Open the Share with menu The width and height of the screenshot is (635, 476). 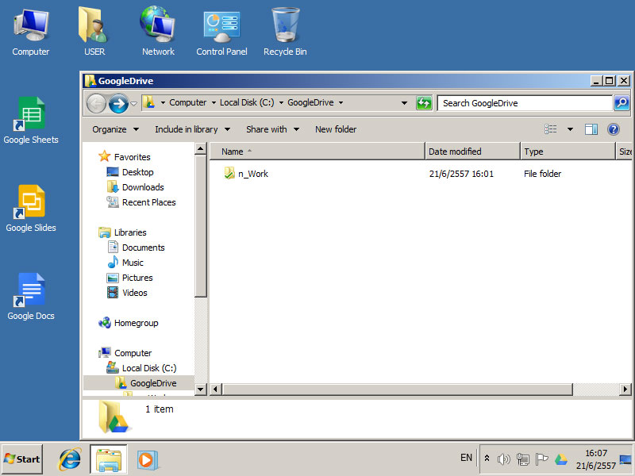click(272, 129)
